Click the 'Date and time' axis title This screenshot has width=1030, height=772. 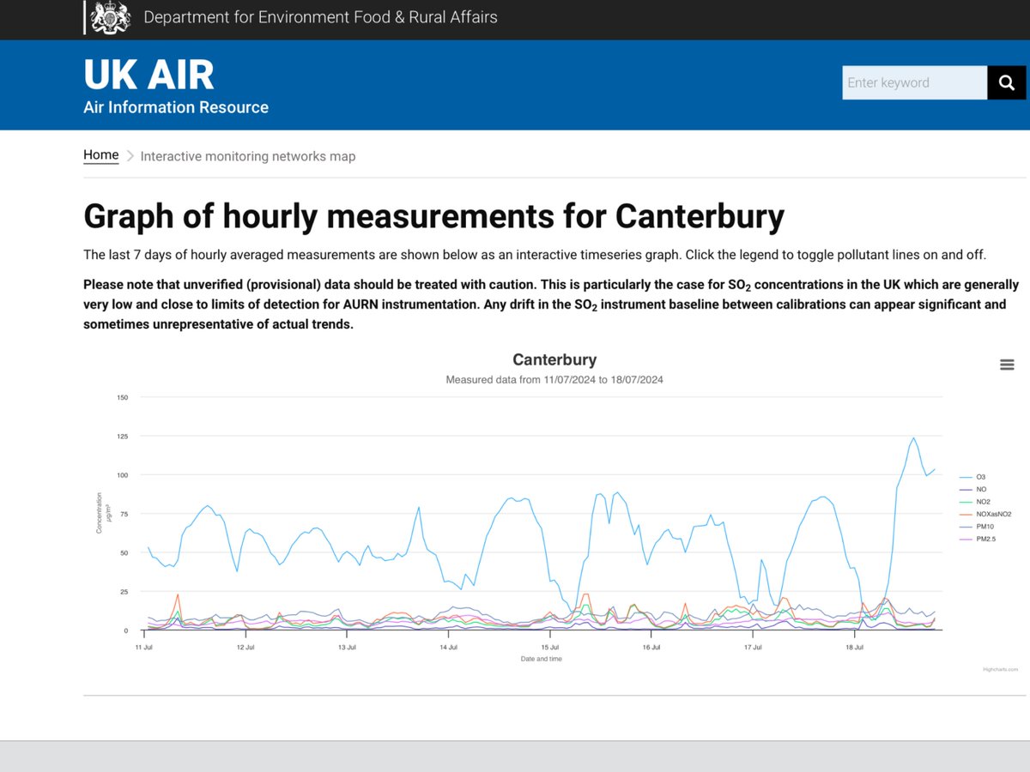[541, 659]
